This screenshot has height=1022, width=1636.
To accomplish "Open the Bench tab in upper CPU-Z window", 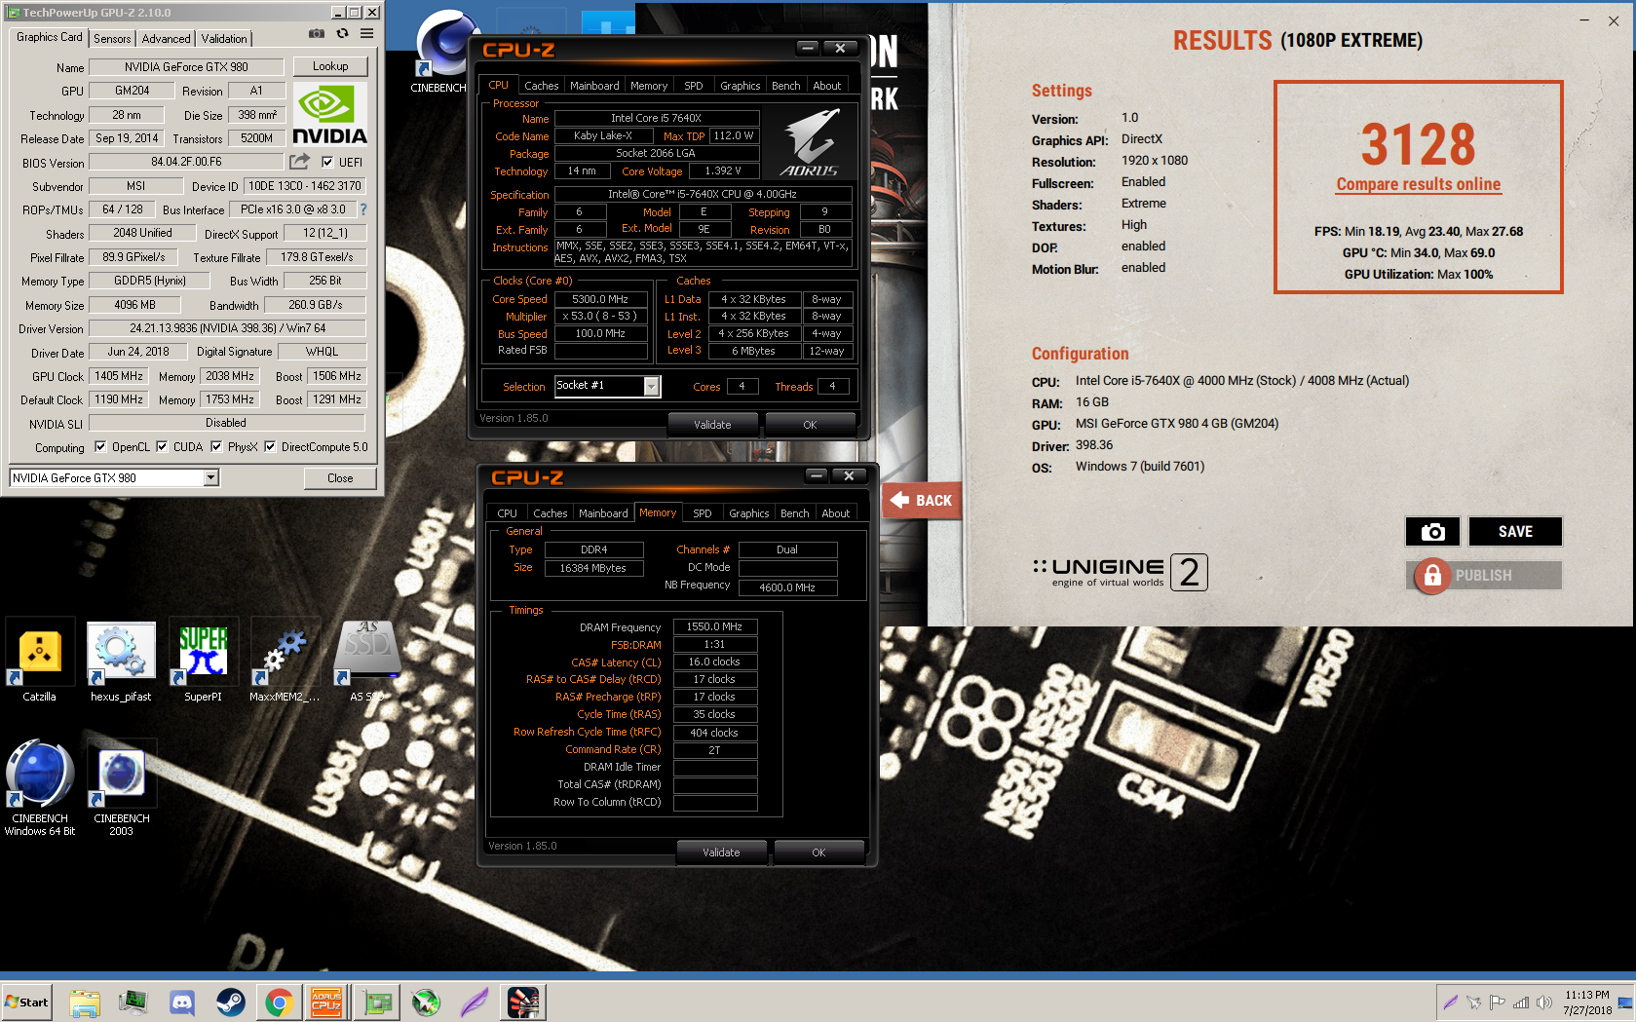I will coord(786,86).
